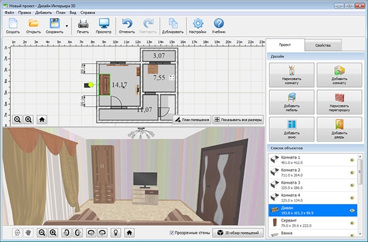Redo action with Повторить arrow
Viewport: 368px width, 242px height.
(x=148, y=26)
